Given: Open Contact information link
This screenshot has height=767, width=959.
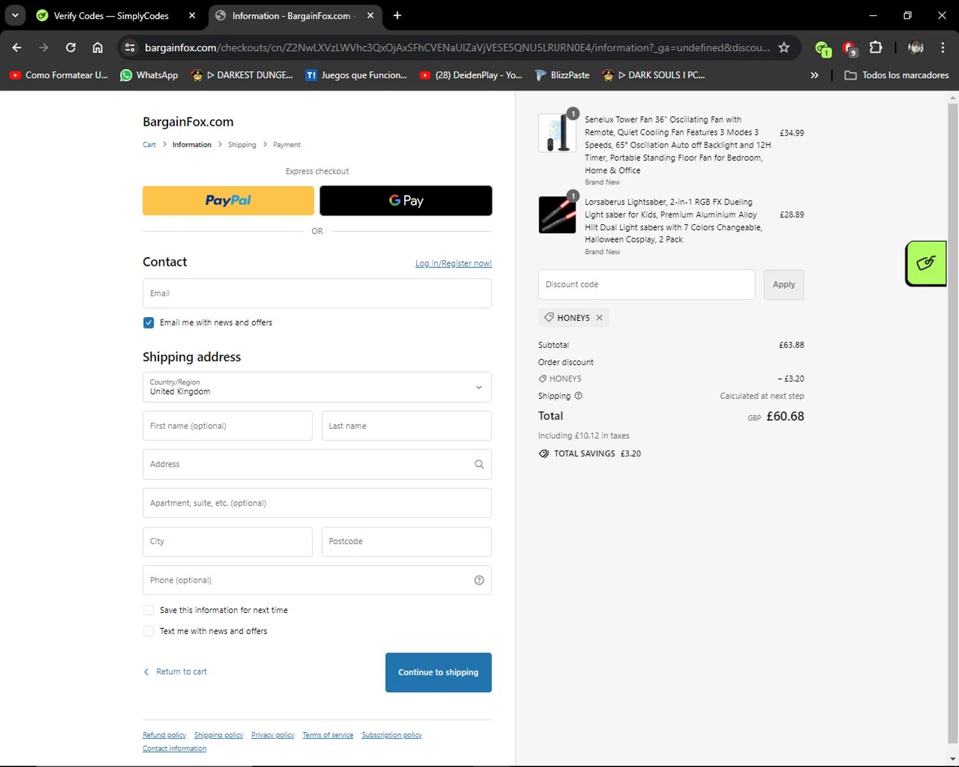Looking at the screenshot, I should tap(175, 748).
